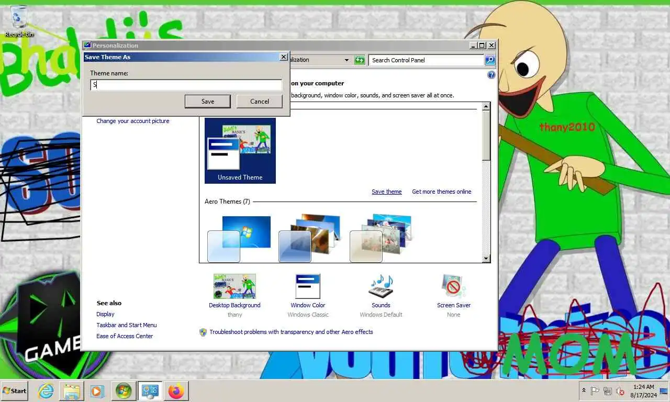This screenshot has width=670, height=402.
Task: Open the Recycle Bin desktop icon
Action: (x=19, y=21)
